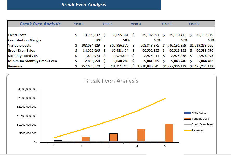
Task: Click the blue Break Even Analysis title banner
Action: [x=84, y=5]
